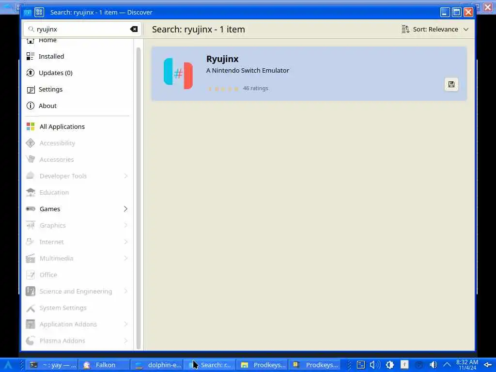Expand the Games category chevron

coord(125,209)
